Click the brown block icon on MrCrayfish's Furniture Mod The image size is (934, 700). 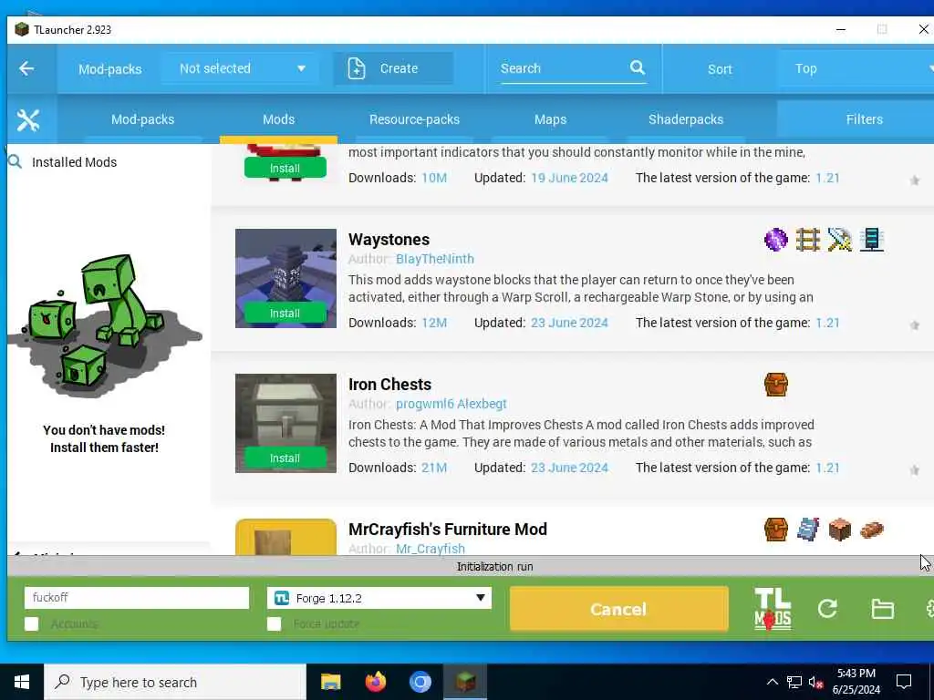coord(840,530)
